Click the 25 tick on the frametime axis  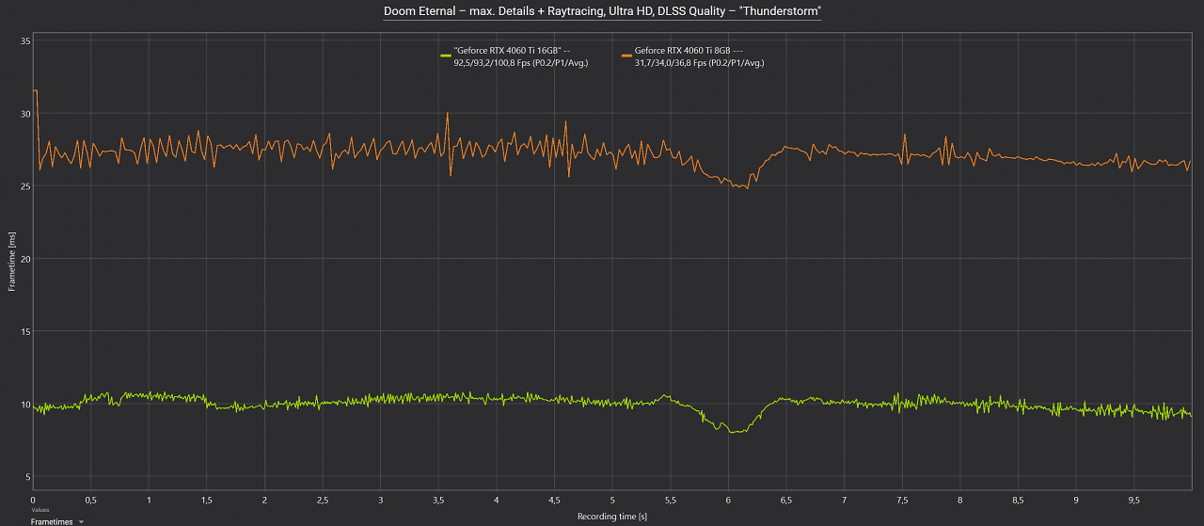tap(25, 186)
